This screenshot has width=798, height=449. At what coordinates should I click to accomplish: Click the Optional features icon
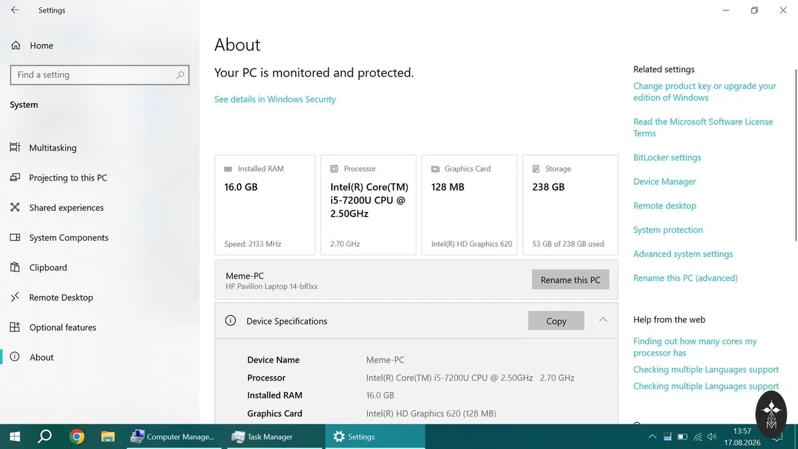15,327
